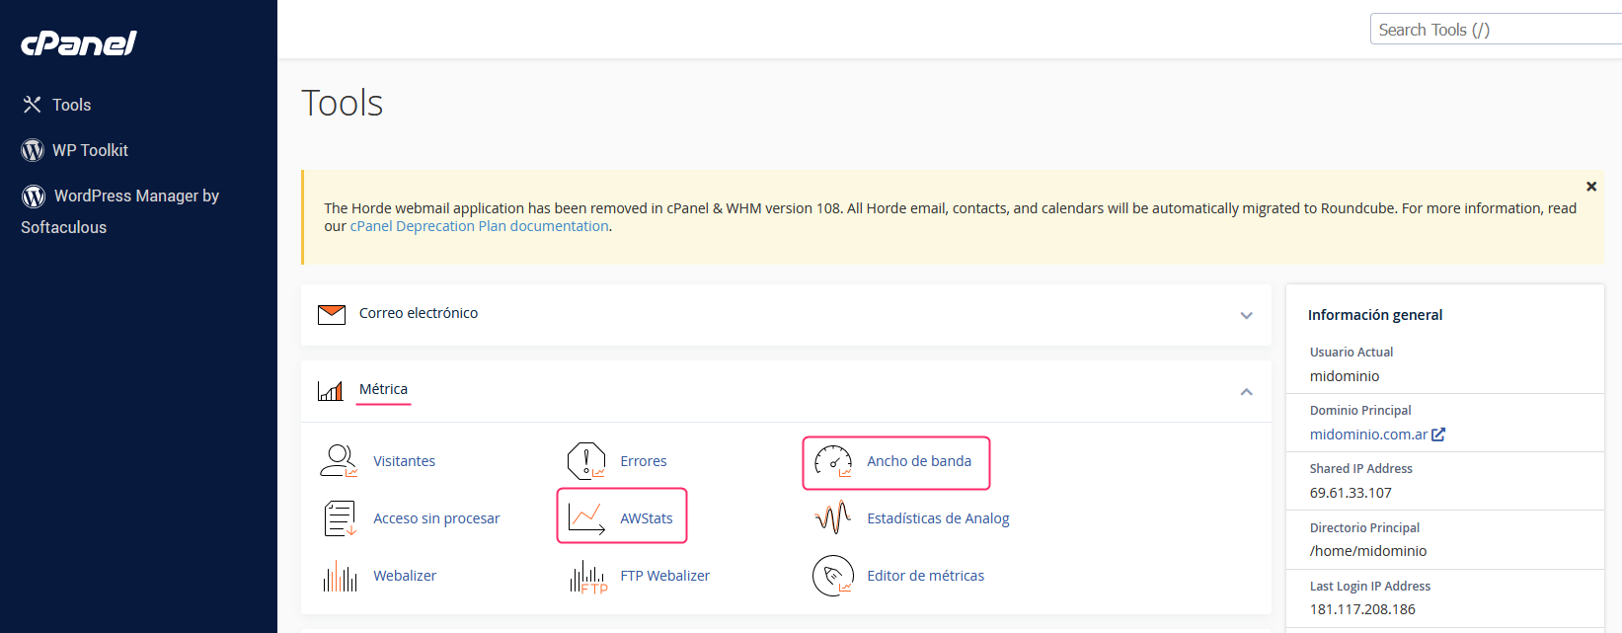
Task: Open the midominio.com.ar domain link
Action: 1368,435
